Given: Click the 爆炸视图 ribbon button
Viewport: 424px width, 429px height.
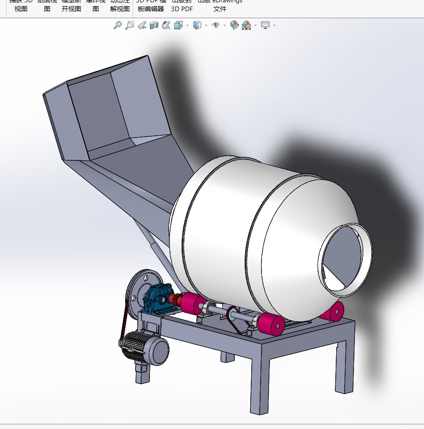Looking at the screenshot, I should tap(96, 6).
